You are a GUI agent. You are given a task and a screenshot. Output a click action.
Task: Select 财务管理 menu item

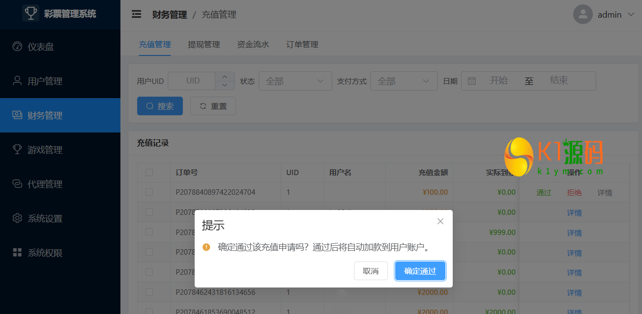[x=60, y=115]
